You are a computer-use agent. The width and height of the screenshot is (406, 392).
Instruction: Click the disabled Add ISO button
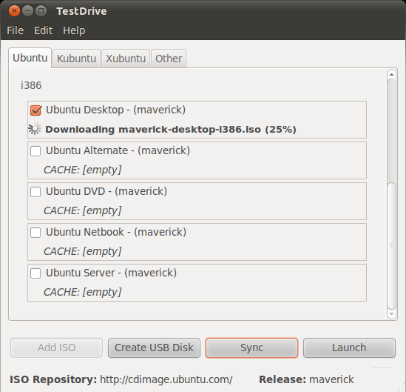pos(56,348)
